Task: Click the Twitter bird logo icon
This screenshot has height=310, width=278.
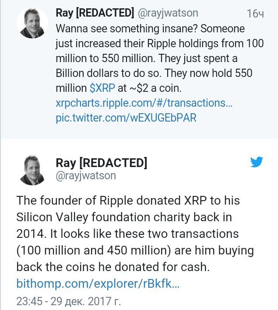Action: click(256, 162)
